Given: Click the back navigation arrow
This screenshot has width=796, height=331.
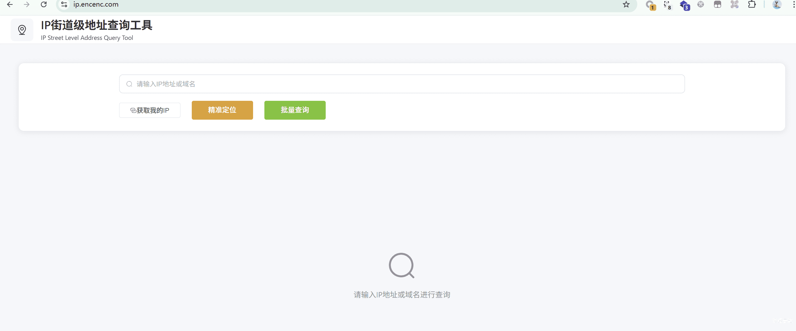Looking at the screenshot, I should (9, 5).
